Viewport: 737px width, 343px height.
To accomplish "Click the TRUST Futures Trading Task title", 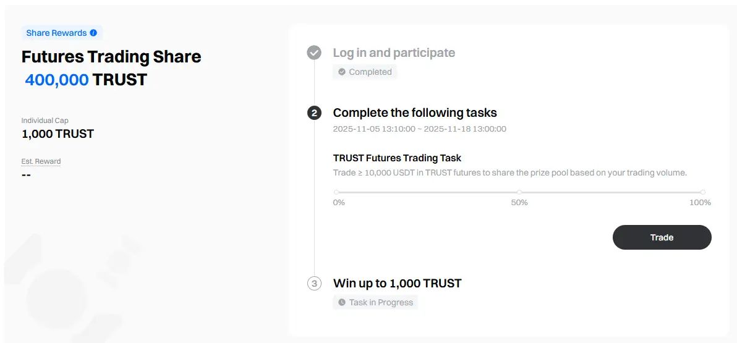I will point(397,158).
